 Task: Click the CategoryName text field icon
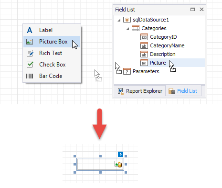click(144, 45)
